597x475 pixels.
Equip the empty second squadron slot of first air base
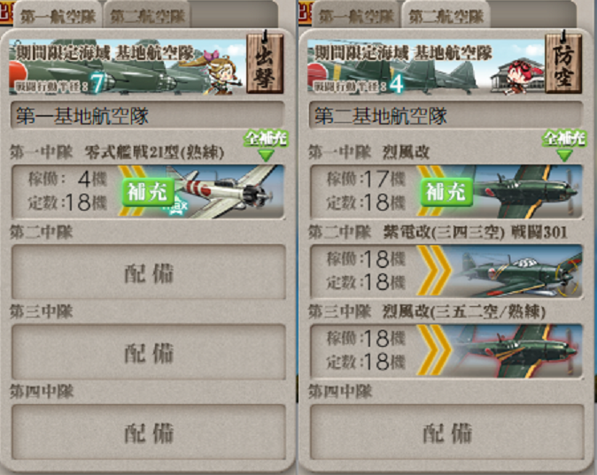pyautogui.click(x=149, y=272)
